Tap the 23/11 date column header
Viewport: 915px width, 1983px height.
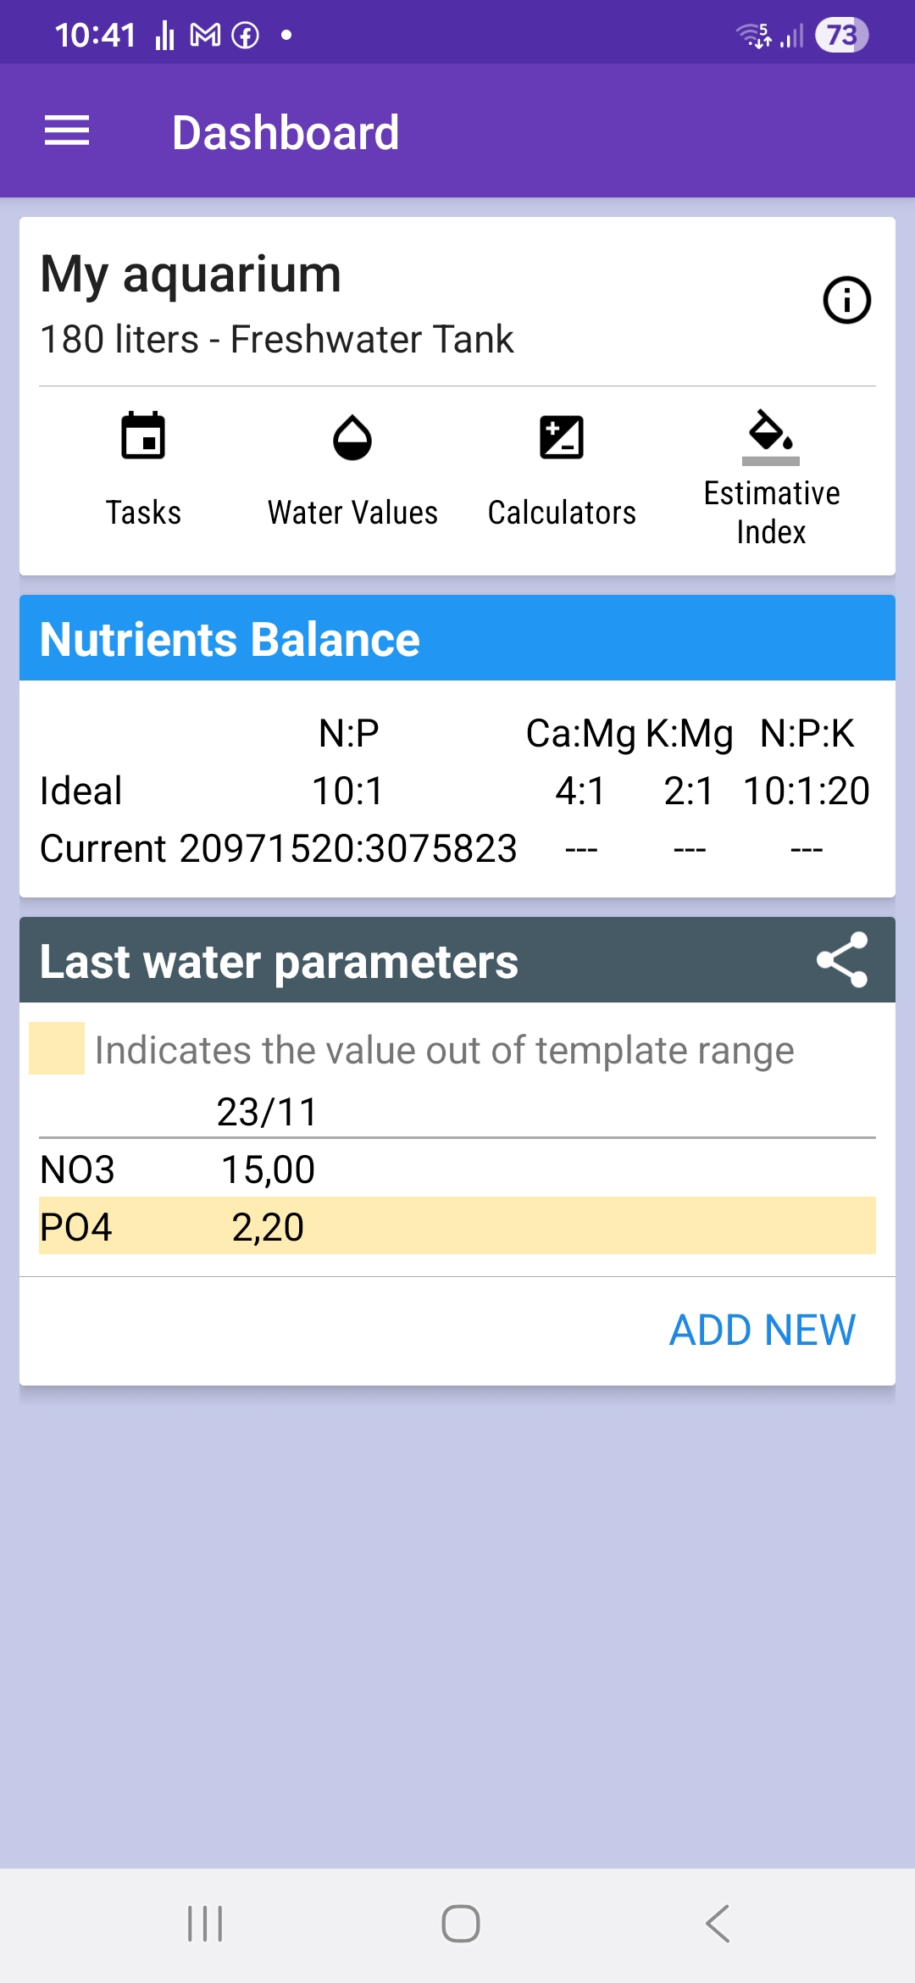click(x=267, y=1112)
